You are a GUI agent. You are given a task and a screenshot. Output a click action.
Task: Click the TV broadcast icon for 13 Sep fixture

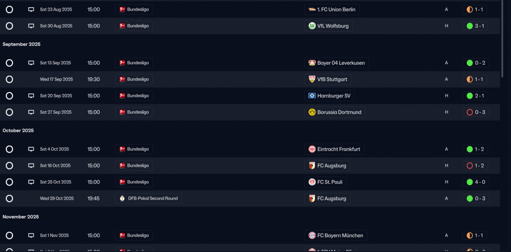click(x=31, y=63)
